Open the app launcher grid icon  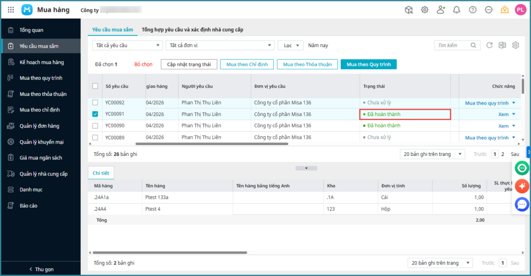click(11, 10)
